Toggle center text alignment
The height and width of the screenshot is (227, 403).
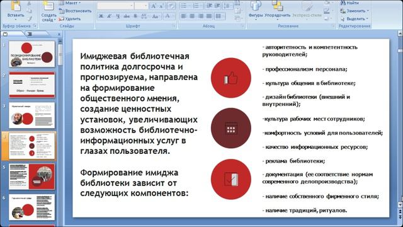[x=192, y=16]
